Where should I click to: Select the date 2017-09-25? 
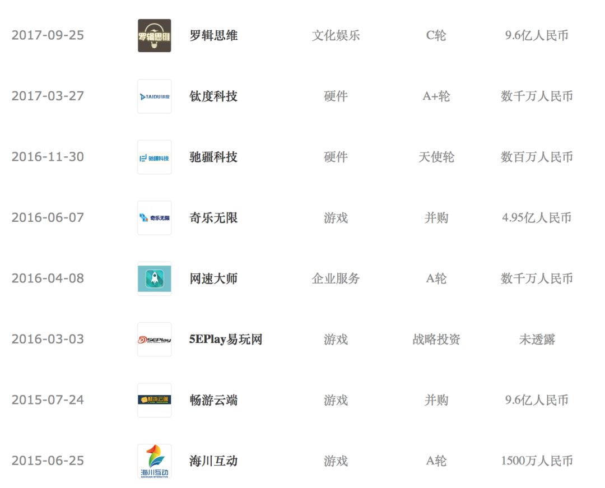pyautogui.click(x=48, y=35)
